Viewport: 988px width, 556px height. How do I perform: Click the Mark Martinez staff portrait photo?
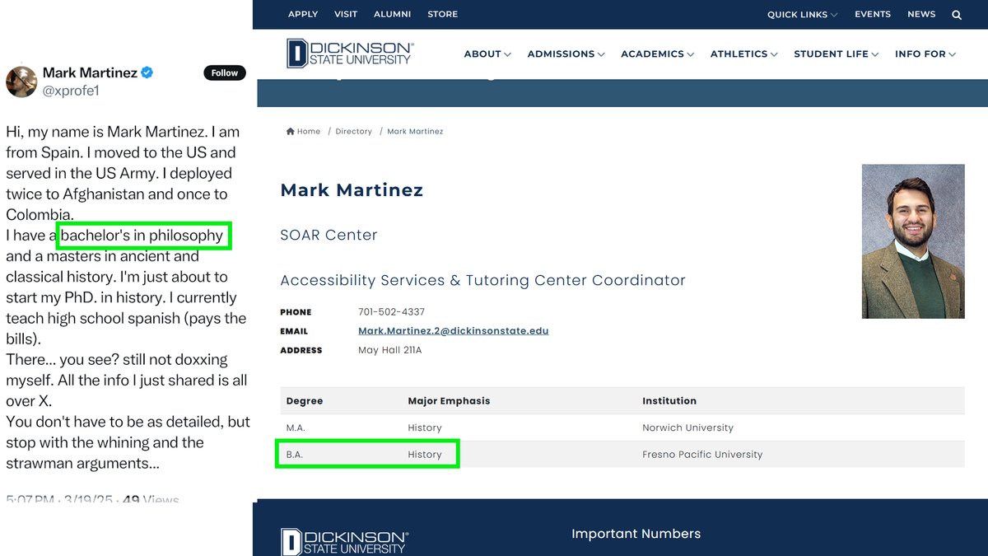pos(913,241)
